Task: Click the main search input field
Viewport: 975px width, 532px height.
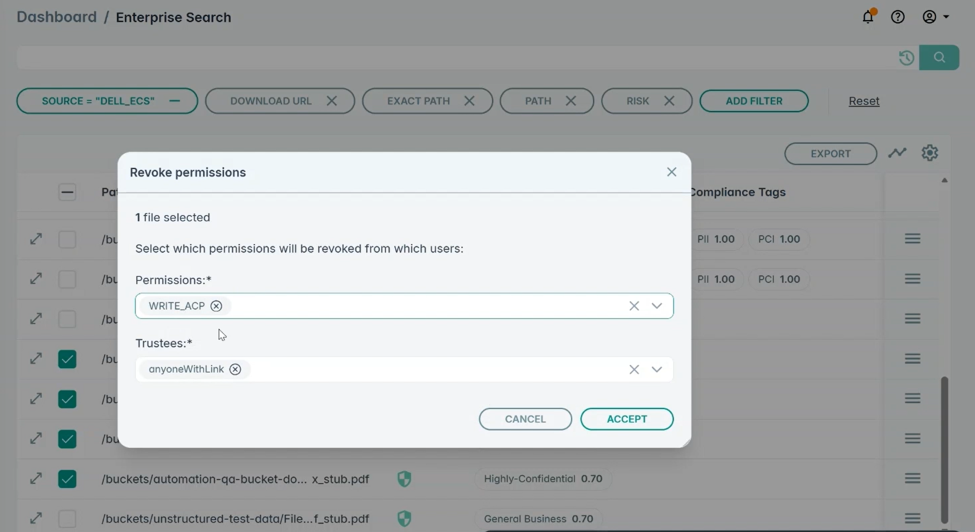Action: click(456, 57)
